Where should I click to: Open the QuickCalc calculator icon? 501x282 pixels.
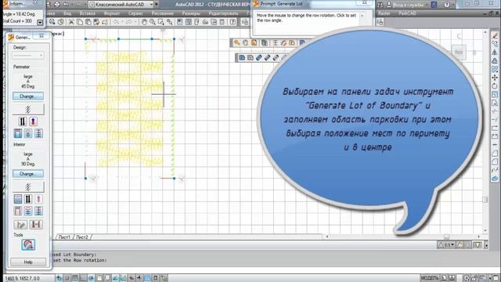[222, 22]
